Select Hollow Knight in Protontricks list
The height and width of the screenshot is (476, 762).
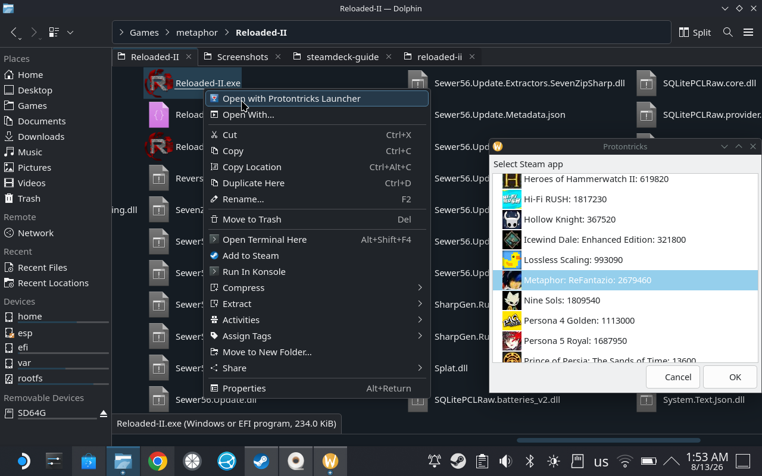(625, 219)
